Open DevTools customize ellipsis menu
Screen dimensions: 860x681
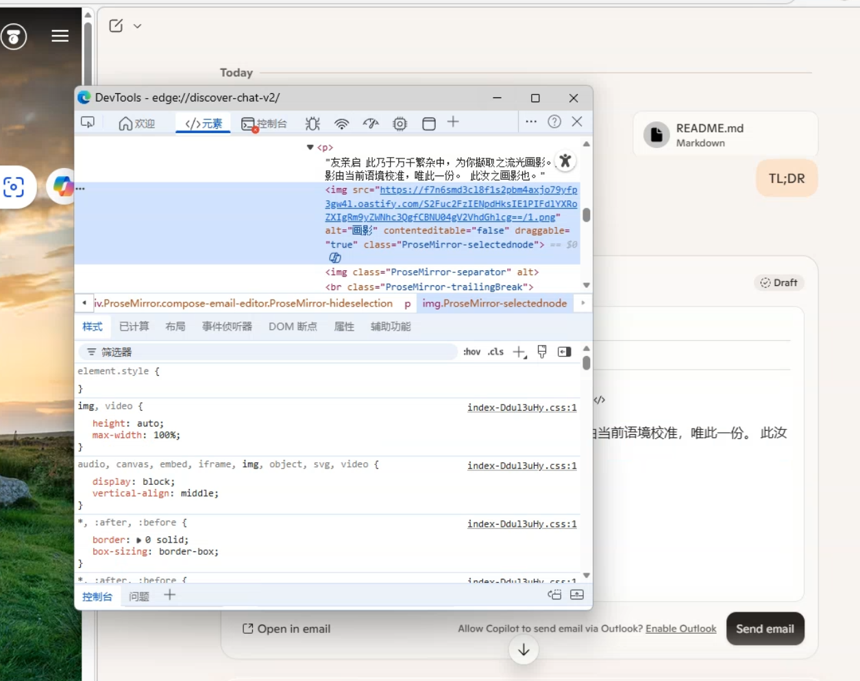pos(531,121)
